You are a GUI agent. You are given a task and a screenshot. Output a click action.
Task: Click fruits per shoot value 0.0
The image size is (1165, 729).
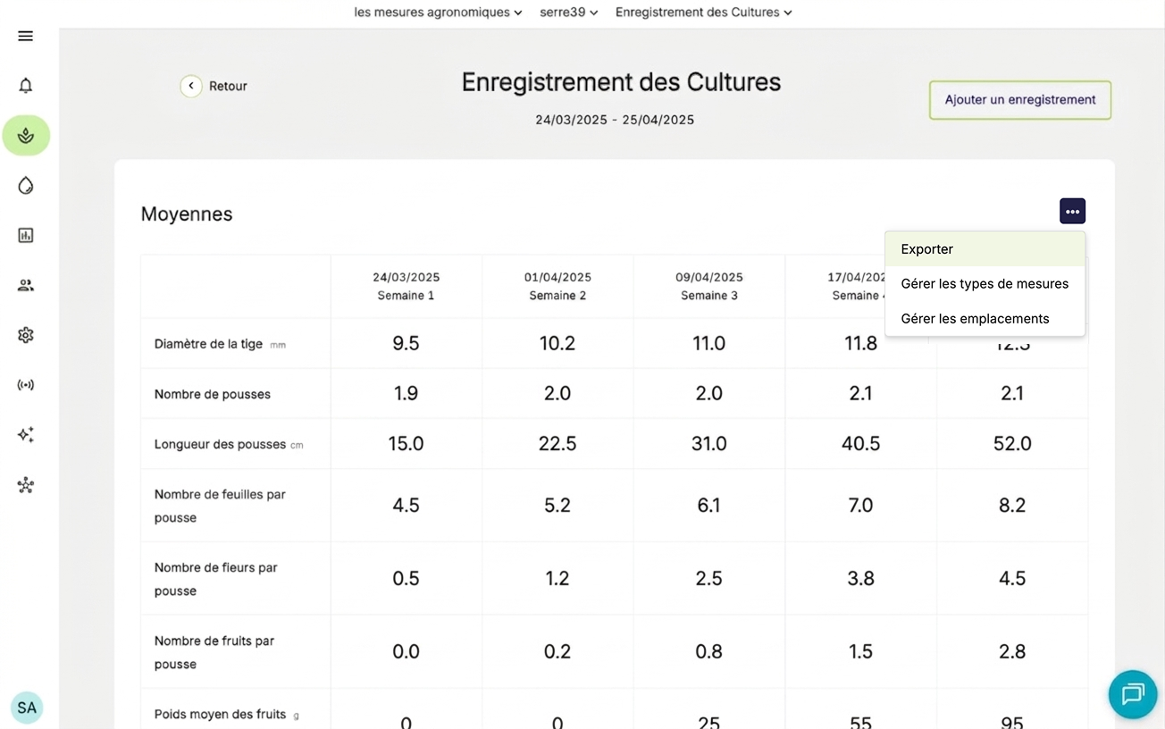click(x=406, y=652)
